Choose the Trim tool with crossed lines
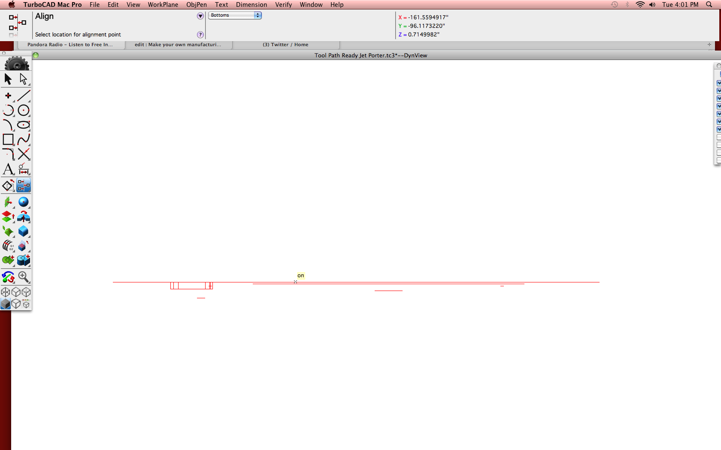 click(x=24, y=154)
